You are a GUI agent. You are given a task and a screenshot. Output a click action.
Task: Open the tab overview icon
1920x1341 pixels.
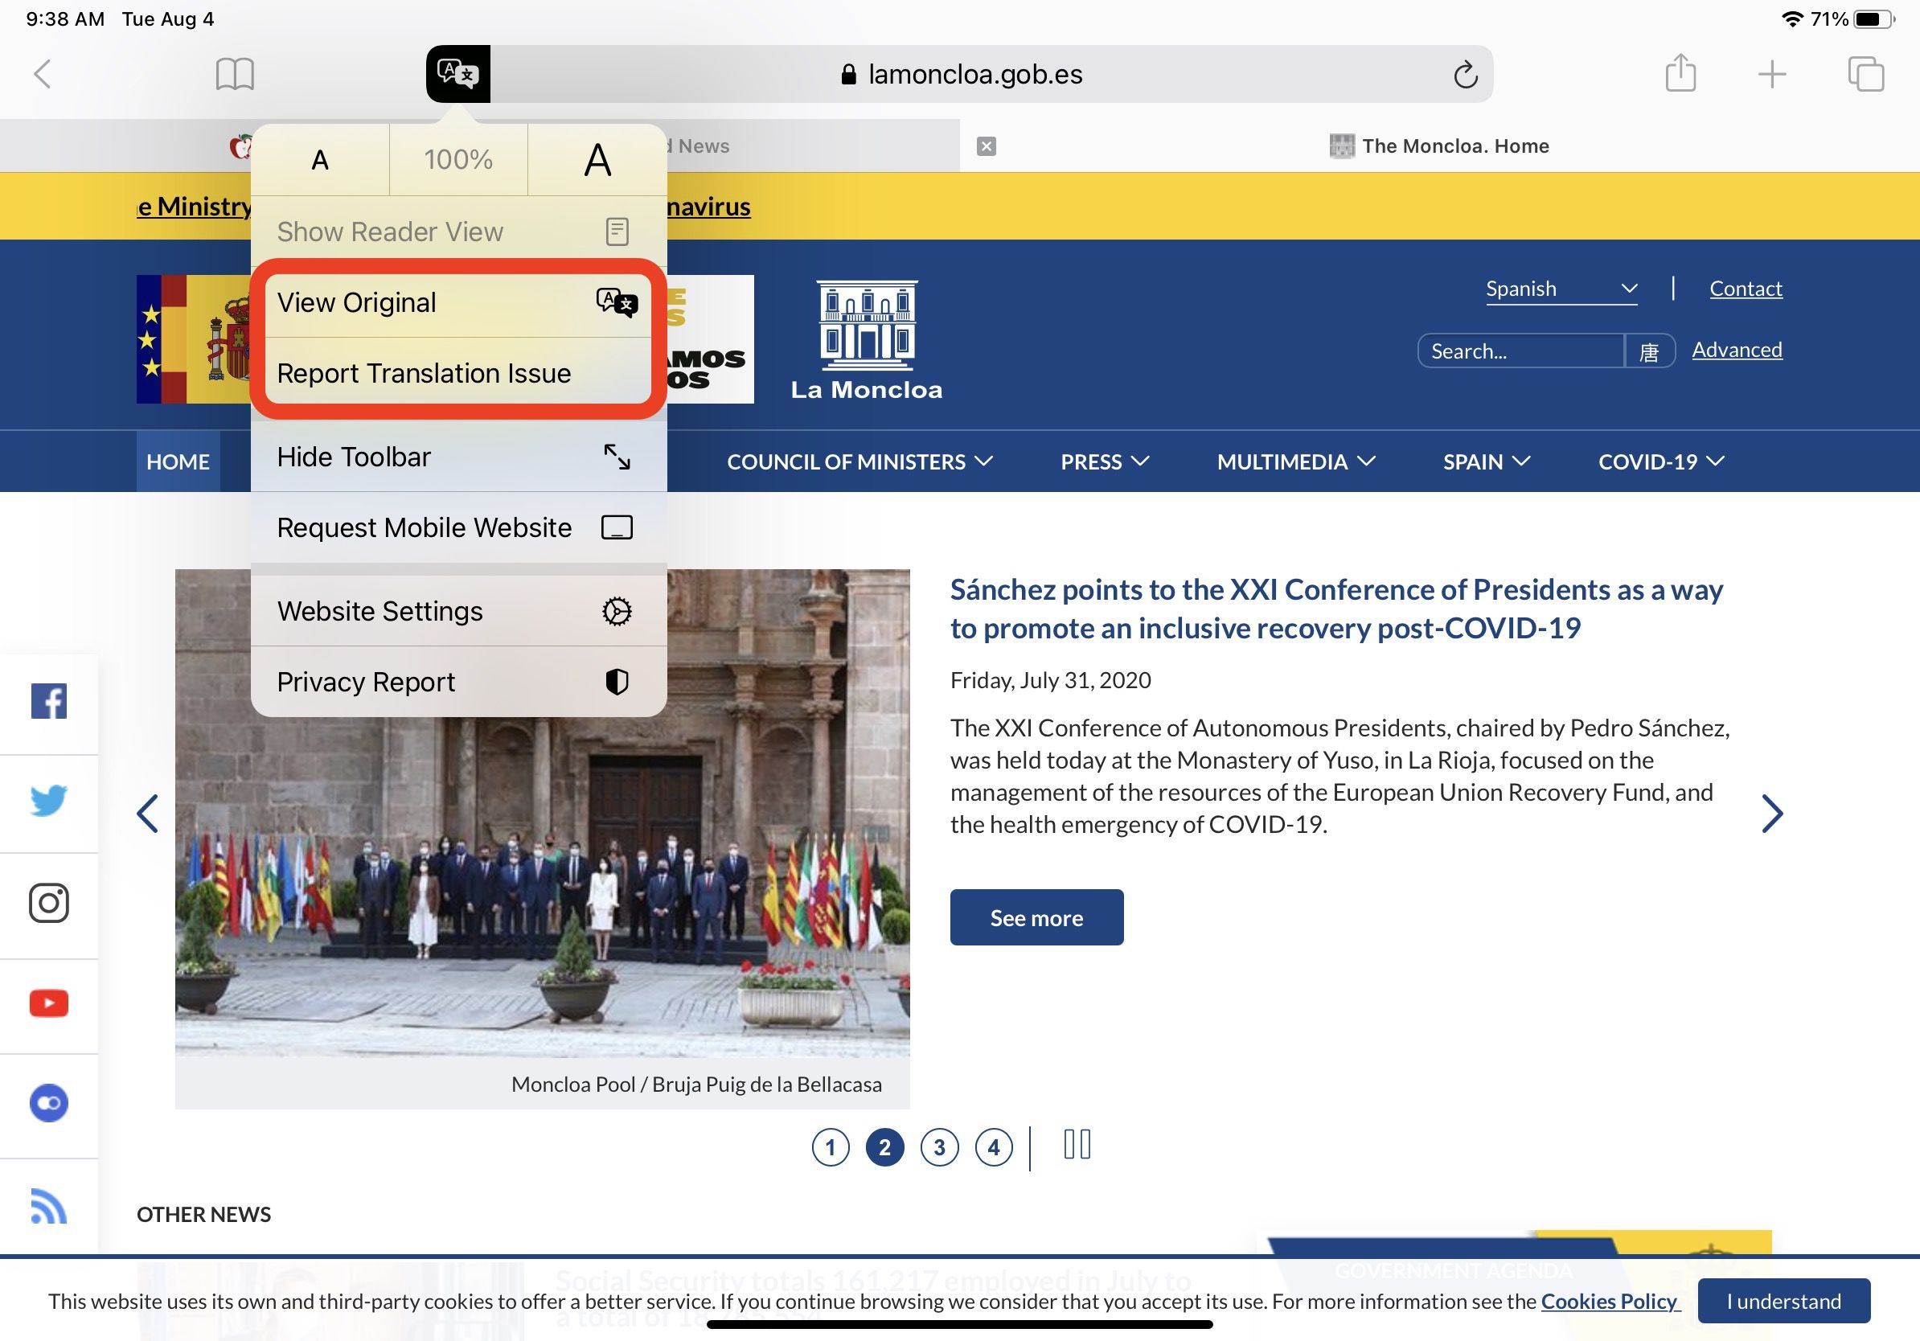click(1865, 74)
